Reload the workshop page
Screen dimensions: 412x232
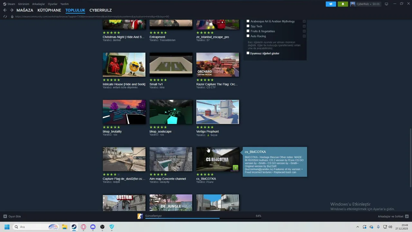click(x=5, y=16)
